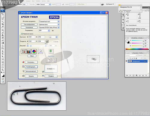Viewport: 150px width, 116px height.
Task: Toggle the Нерезкая маска checkbox
Action: coord(22,34)
